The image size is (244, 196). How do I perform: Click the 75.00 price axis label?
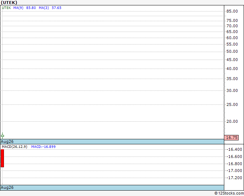[x=232, y=20]
